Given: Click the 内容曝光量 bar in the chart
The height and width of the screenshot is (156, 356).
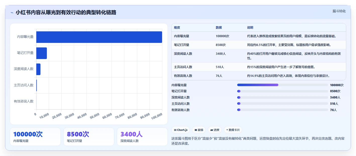Looking at the screenshot, I should tap(99, 37).
